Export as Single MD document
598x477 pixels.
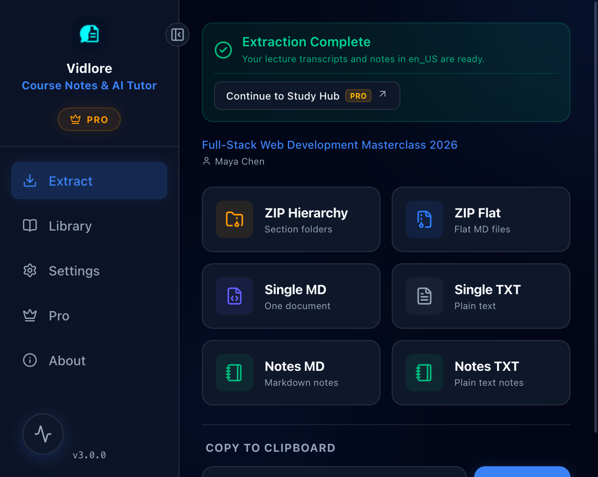[x=291, y=296]
